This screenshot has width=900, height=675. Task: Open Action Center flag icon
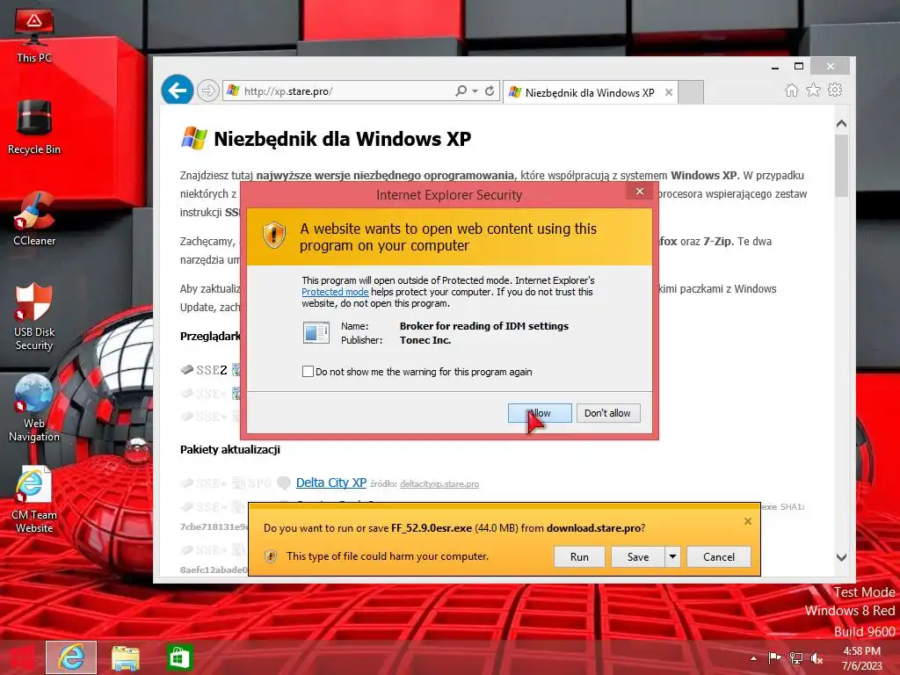click(774, 658)
